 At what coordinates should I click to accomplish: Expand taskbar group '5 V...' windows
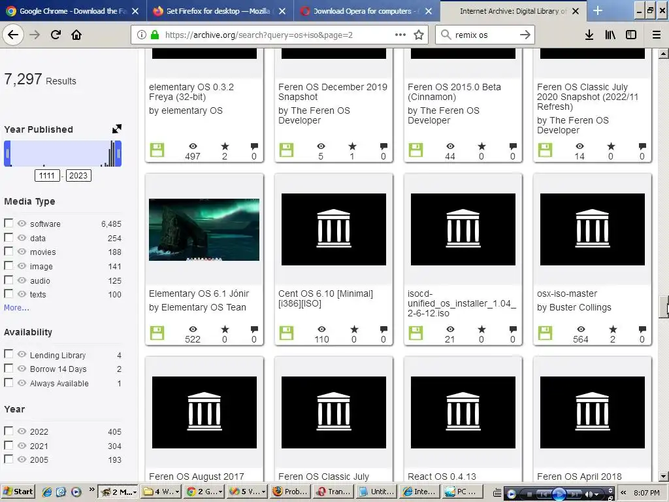tap(248, 492)
